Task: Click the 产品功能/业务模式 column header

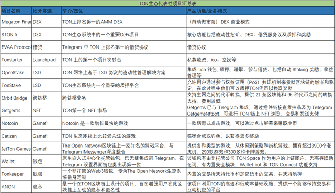Action: click(x=260, y=11)
